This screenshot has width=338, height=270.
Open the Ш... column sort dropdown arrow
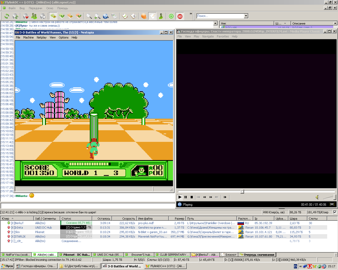pyautogui.click(x=285, y=23)
